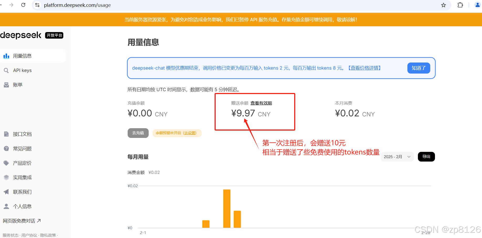
Task: Reload the page with the browser refresh icon
Action: [x=23, y=5]
